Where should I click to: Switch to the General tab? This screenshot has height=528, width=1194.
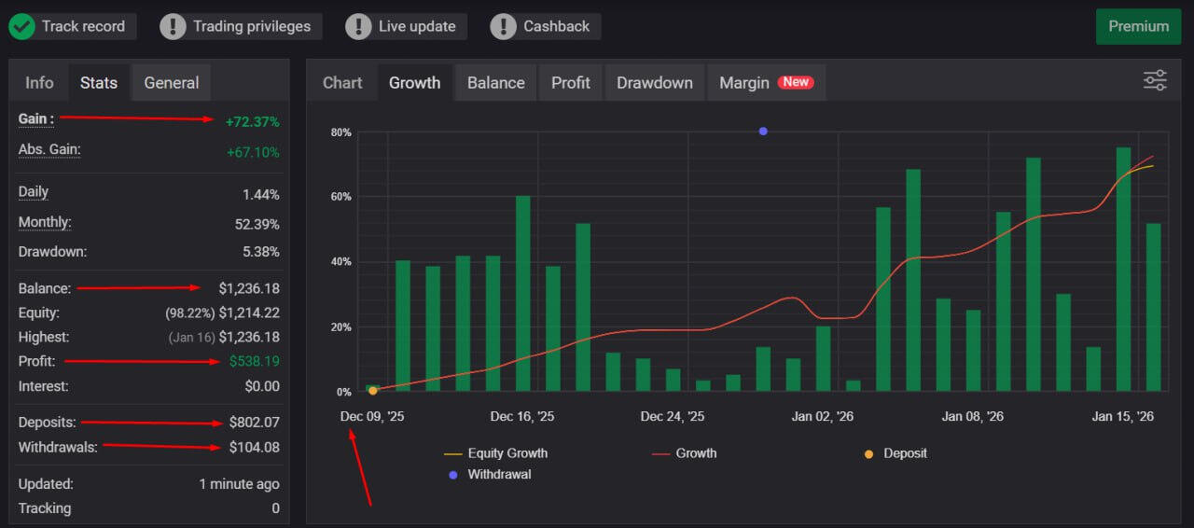click(x=172, y=83)
